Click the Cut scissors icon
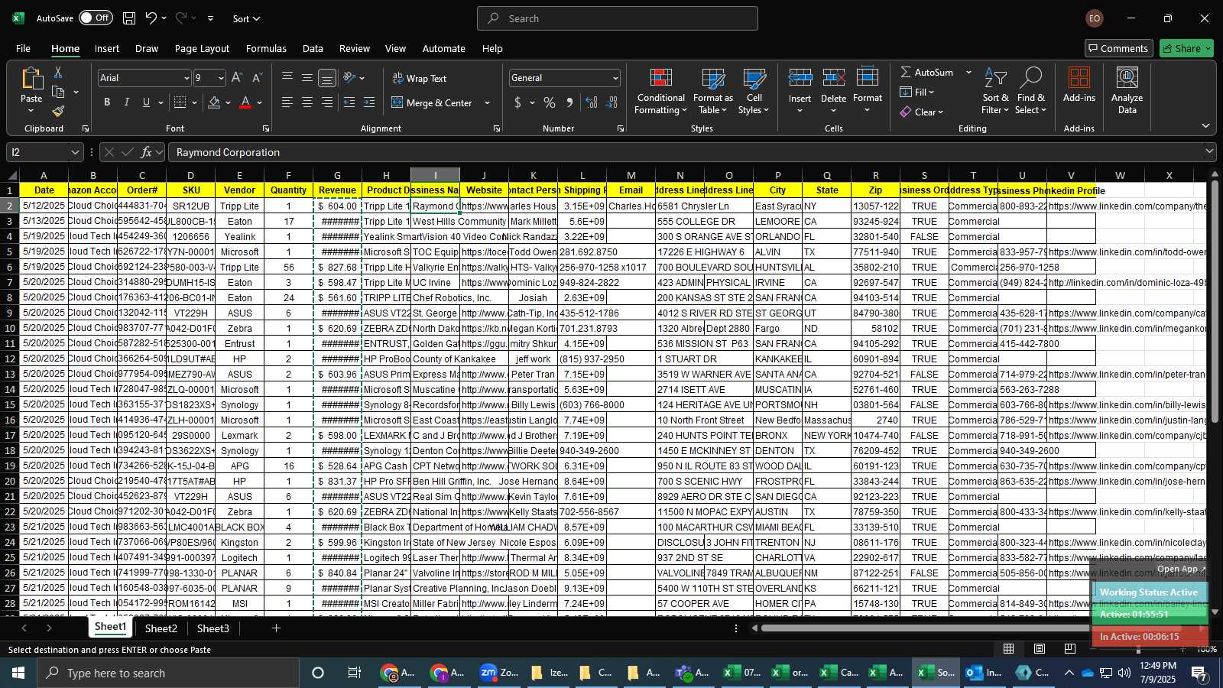This screenshot has width=1223, height=688. (58, 73)
